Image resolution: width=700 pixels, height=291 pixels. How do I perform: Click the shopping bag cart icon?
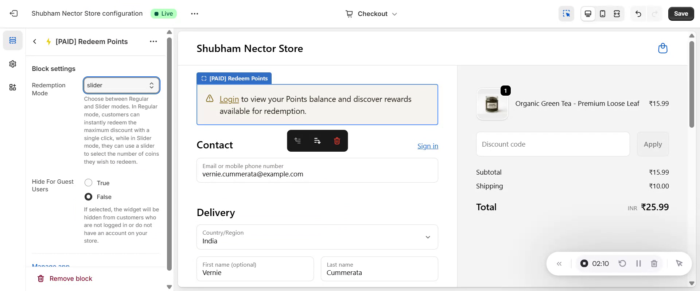(x=662, y=48)
